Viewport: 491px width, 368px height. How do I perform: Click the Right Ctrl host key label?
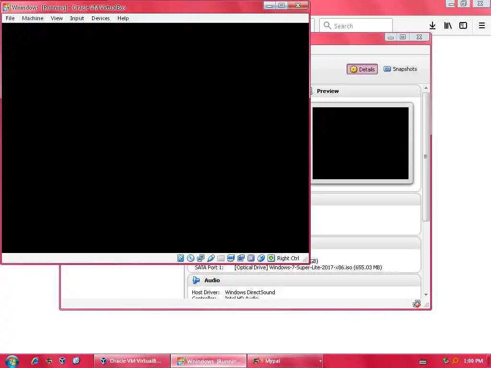coord(288,258)
